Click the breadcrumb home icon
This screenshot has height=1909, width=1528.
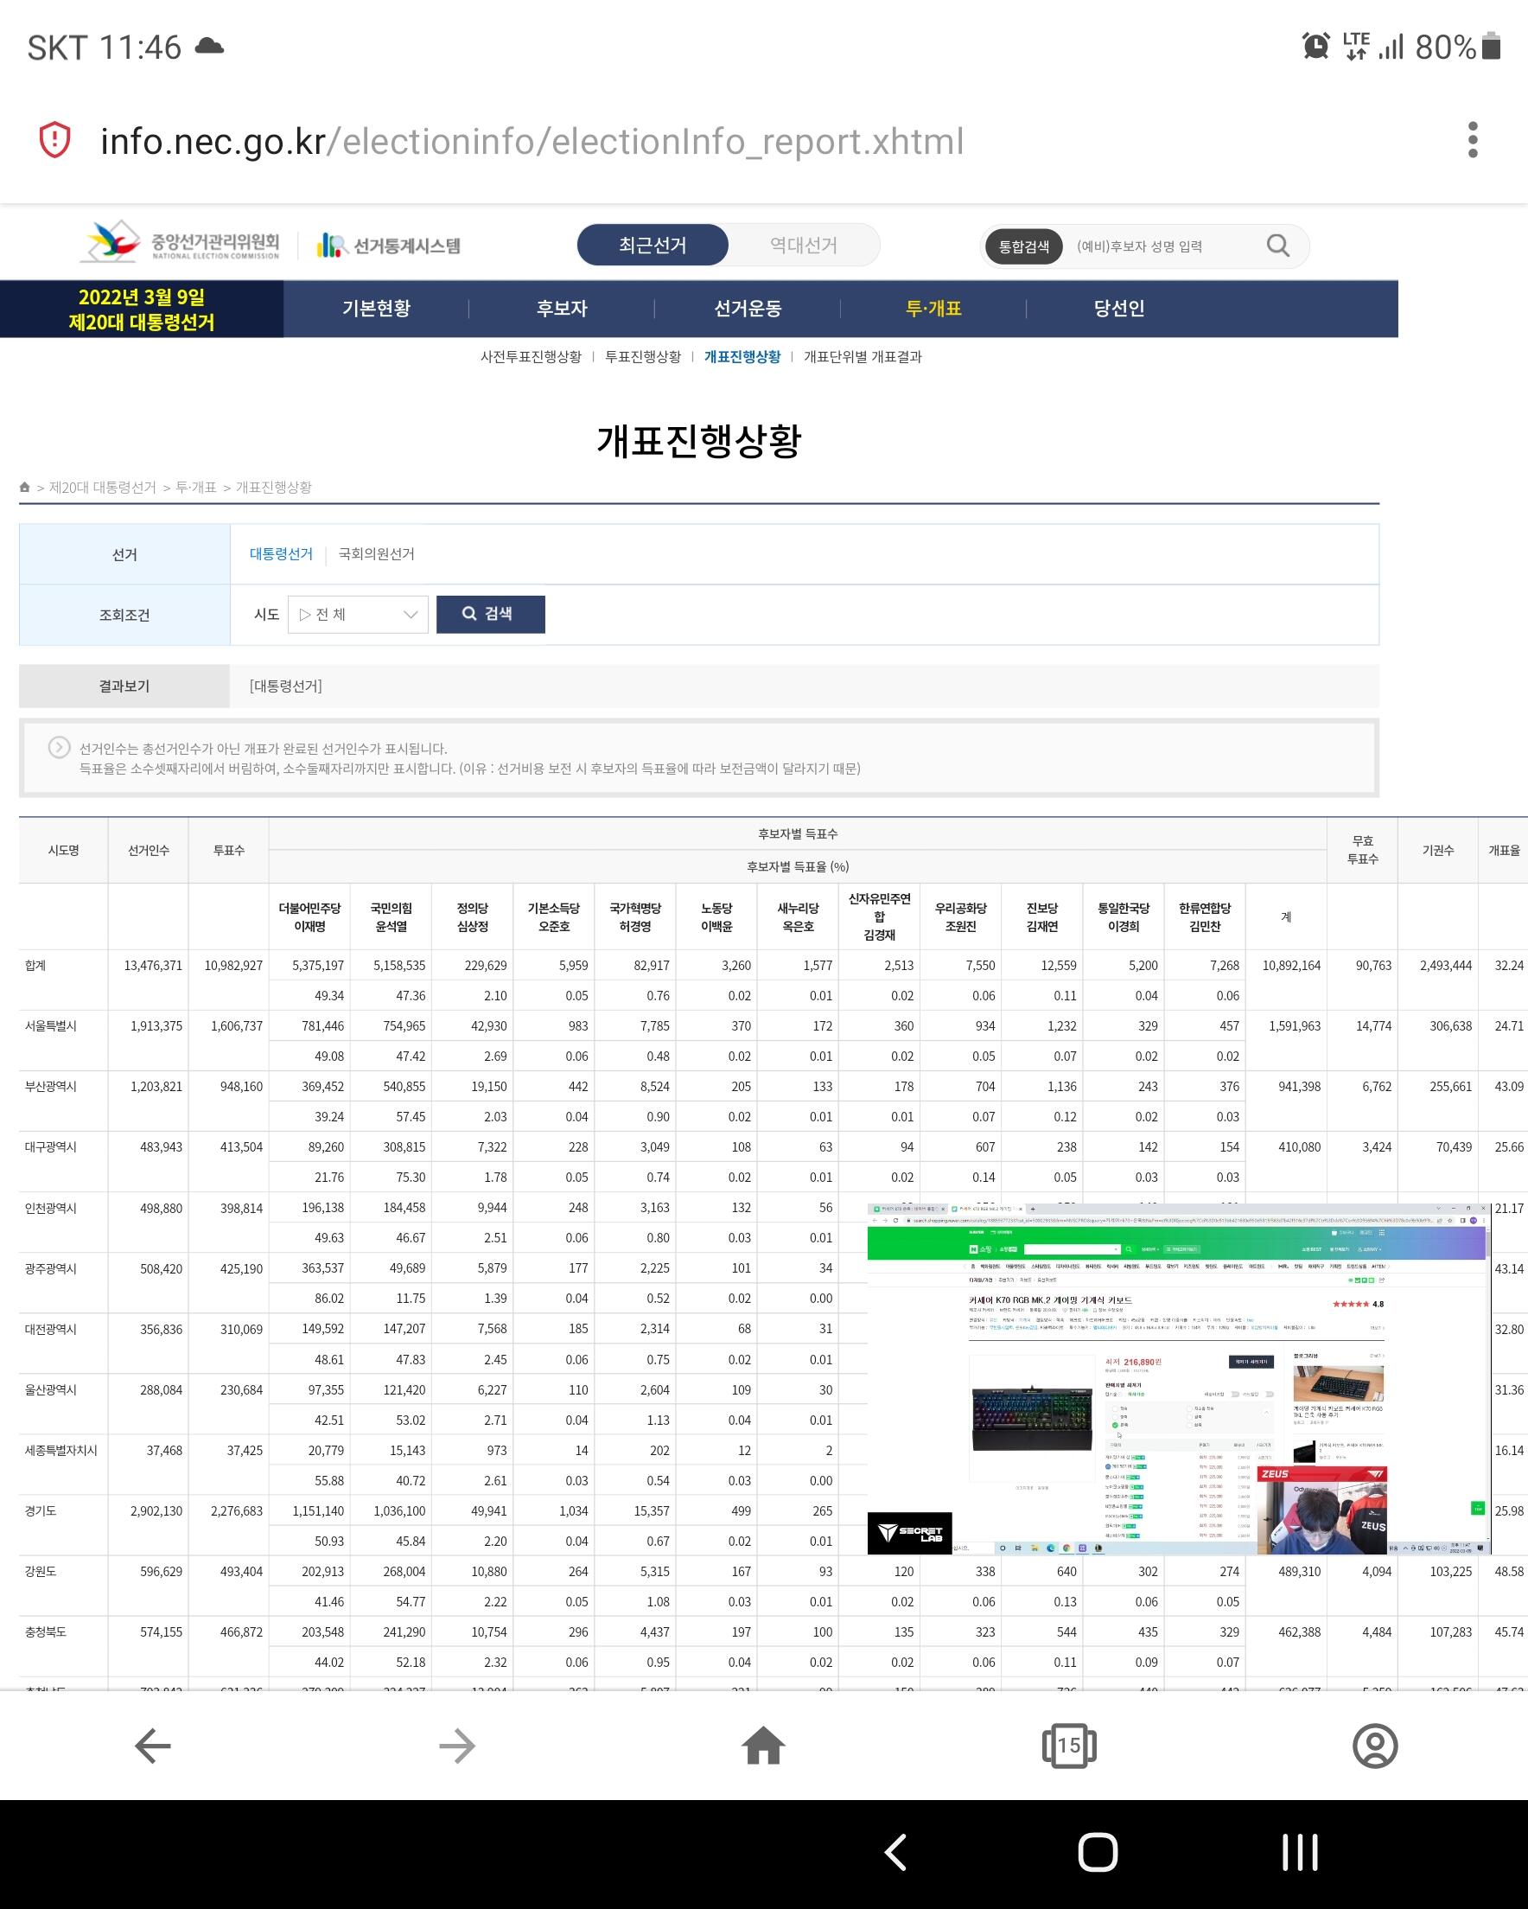(x=25, y=488)
